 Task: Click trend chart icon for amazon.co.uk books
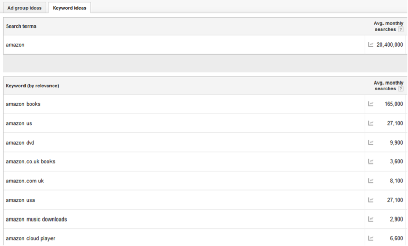371,161
